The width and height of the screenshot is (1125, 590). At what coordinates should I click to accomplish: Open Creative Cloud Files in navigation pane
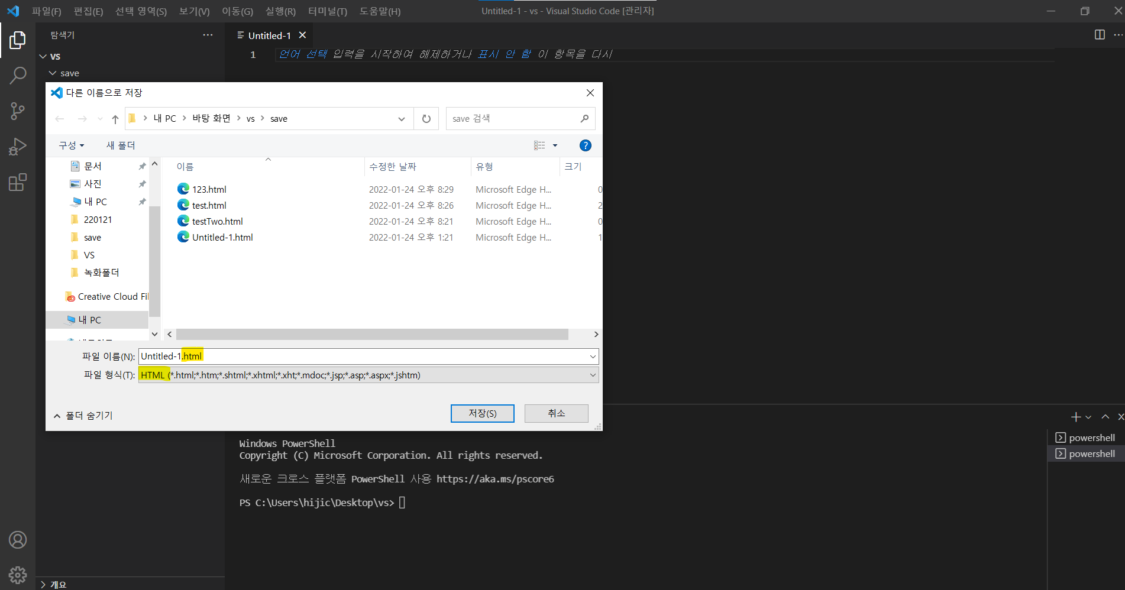[x=112, y=296]
